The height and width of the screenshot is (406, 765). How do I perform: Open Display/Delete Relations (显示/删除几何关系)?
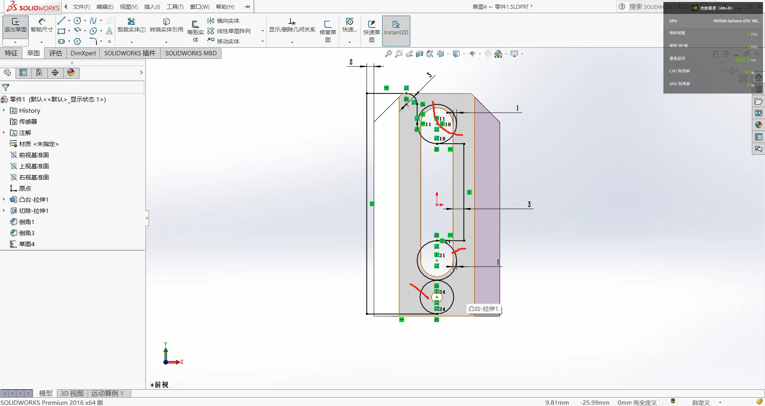click(x=292, y=25)
